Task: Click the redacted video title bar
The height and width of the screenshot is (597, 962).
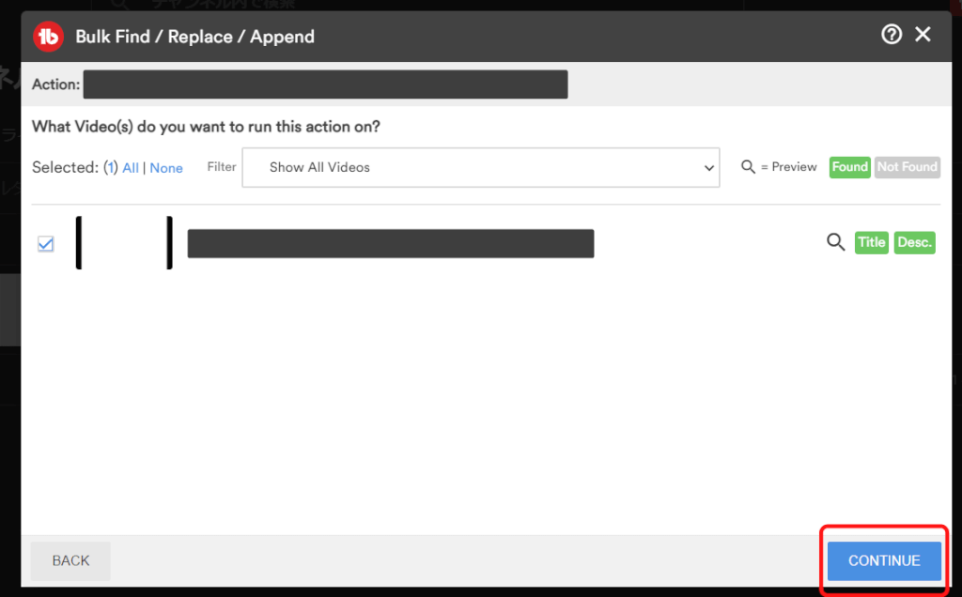Action: 391,243
